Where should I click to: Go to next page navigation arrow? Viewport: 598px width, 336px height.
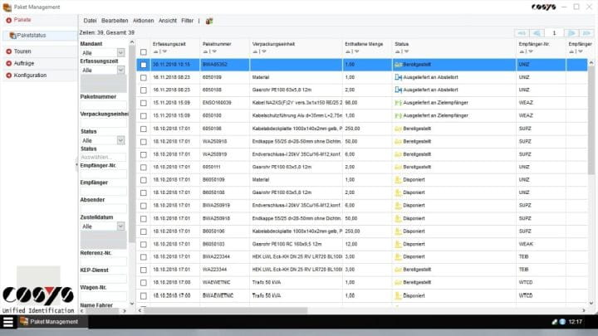[x=571, y=33]
